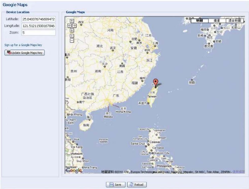The image size is (249, 189).
Task: Click the 浙江 province label
Action: [x=149, y=60]
